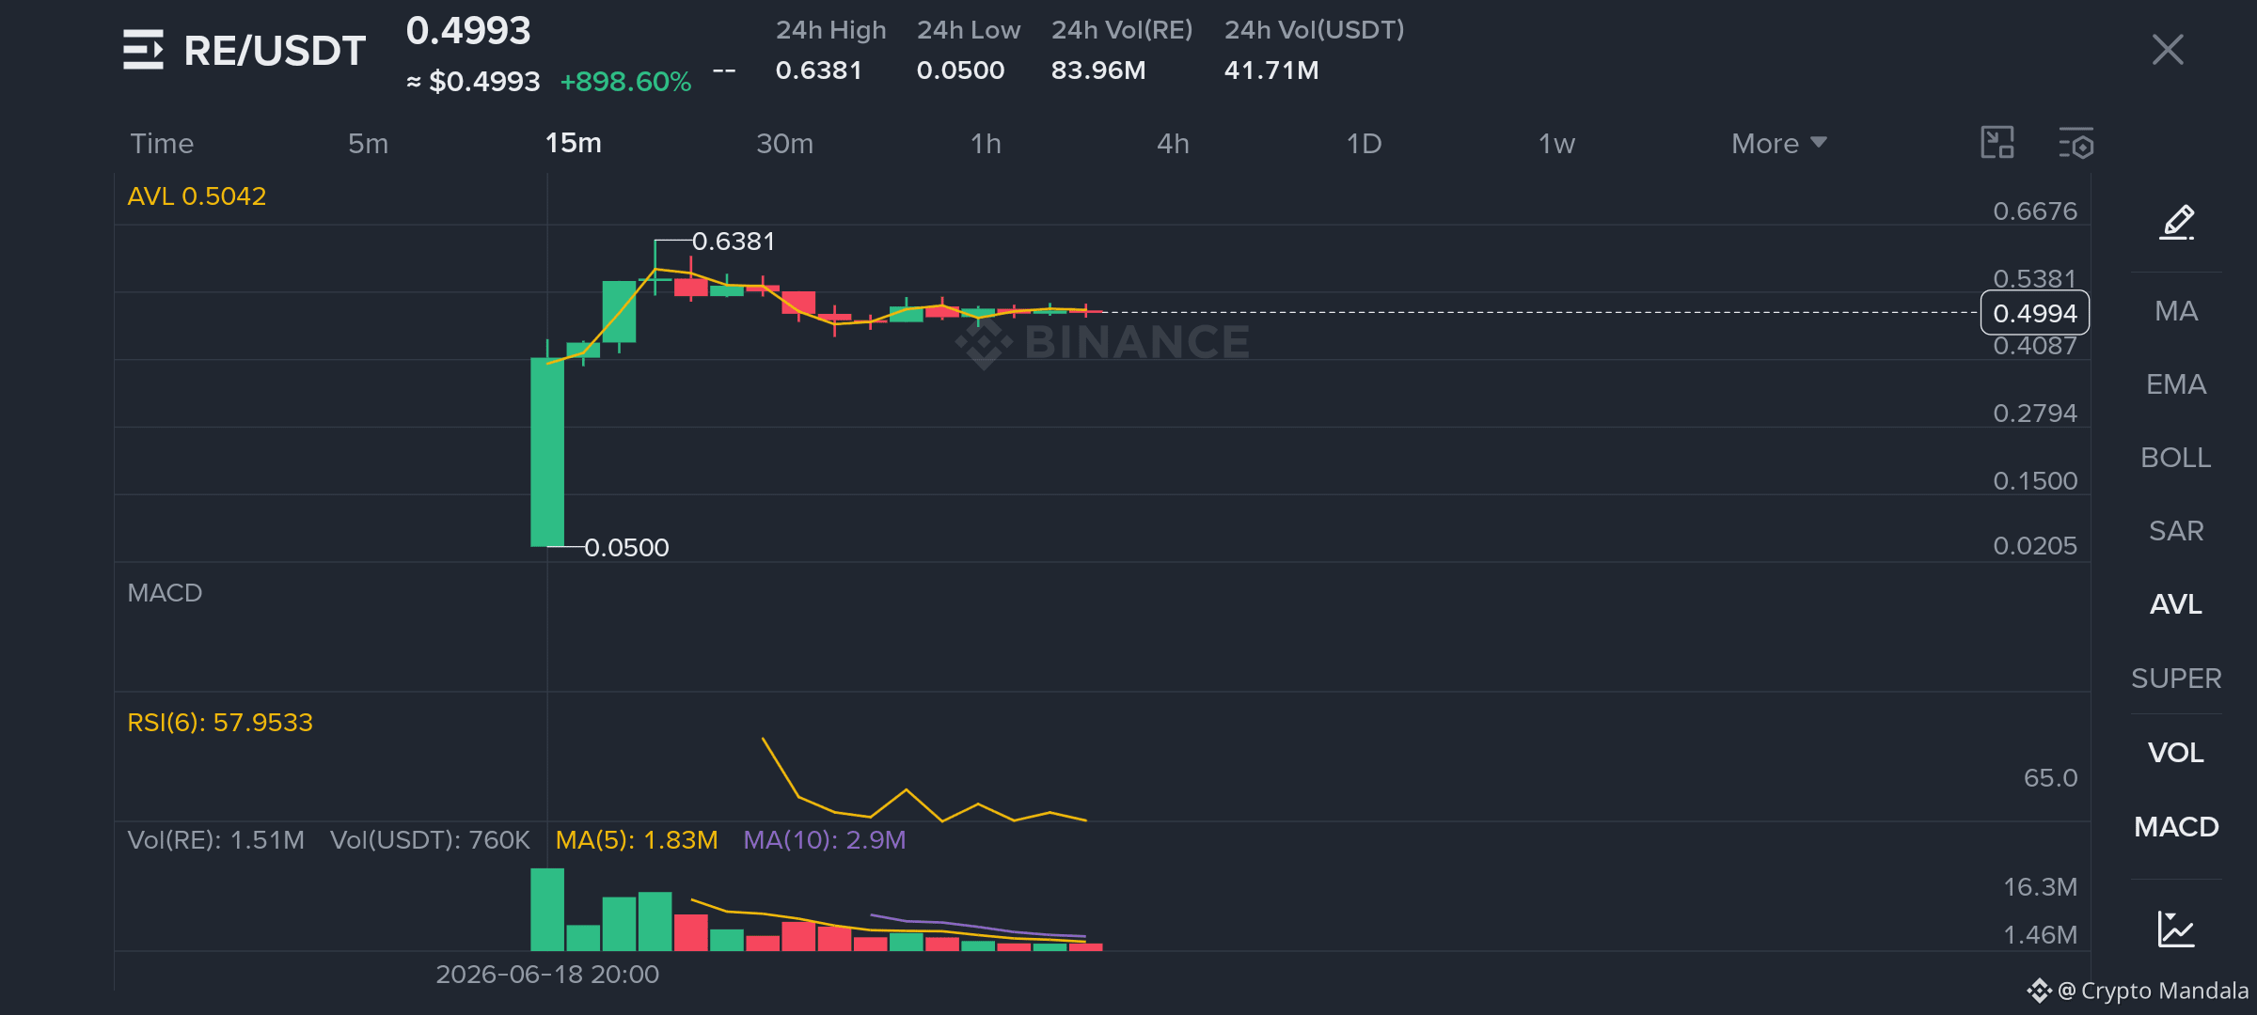
Task: Click the MA(5): 1.83M volume label
Action: pyautogui.click(x=637, y=840)
